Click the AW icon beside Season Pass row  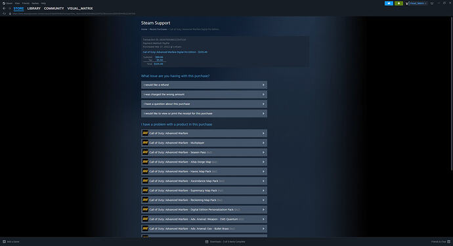145,152
